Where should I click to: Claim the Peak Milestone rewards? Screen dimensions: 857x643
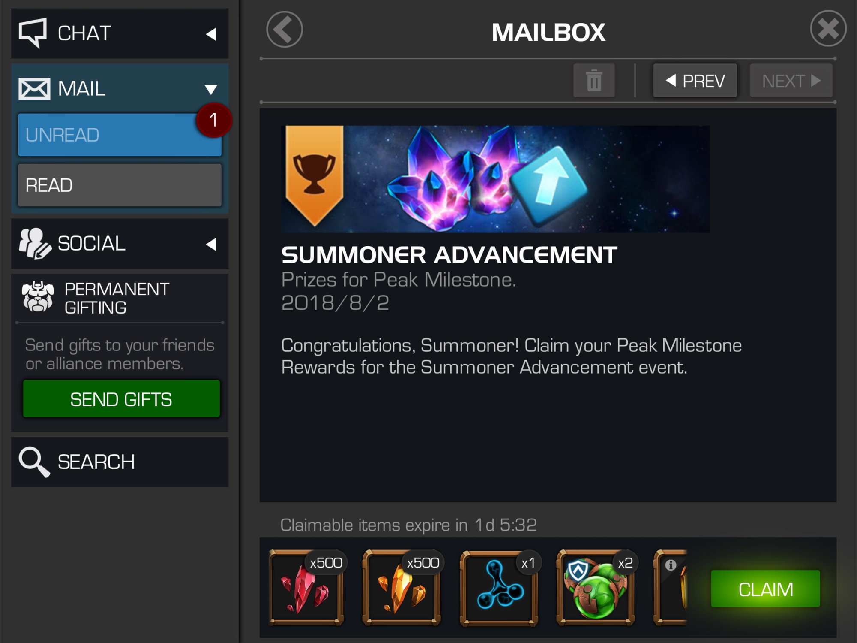click(x=765, y=589)
